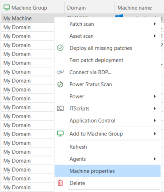Choose Asset scan from context menu

click(107, 36)
